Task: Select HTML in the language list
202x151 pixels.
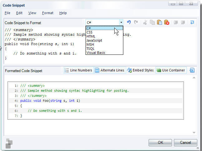Action: point(104,36)
